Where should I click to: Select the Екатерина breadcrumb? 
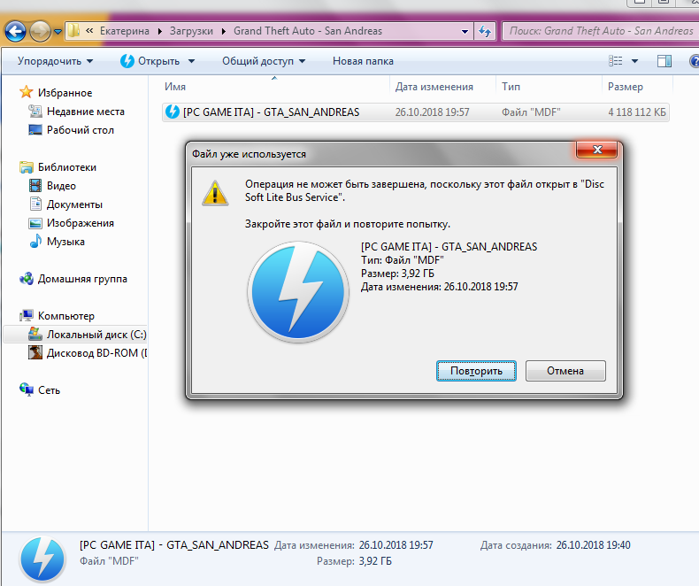(x=125, y=31)
